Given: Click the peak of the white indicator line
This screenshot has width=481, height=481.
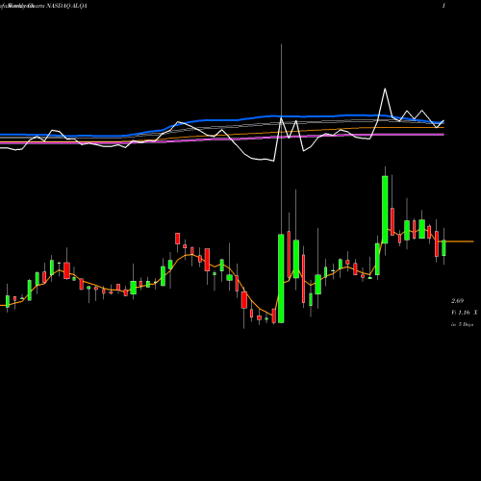Looking at the screenshot, I should point(385,89).
